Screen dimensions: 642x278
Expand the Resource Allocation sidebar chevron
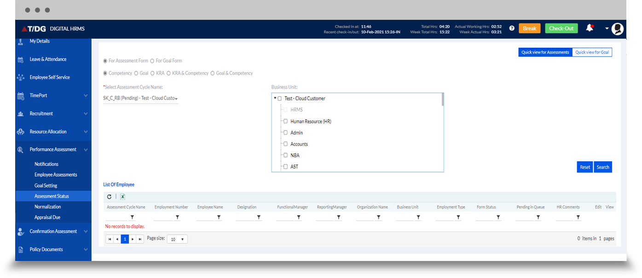click(86, 132)
